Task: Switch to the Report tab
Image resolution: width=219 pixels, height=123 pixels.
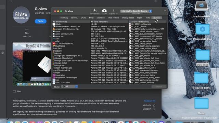Action: [x=140, y=18]
